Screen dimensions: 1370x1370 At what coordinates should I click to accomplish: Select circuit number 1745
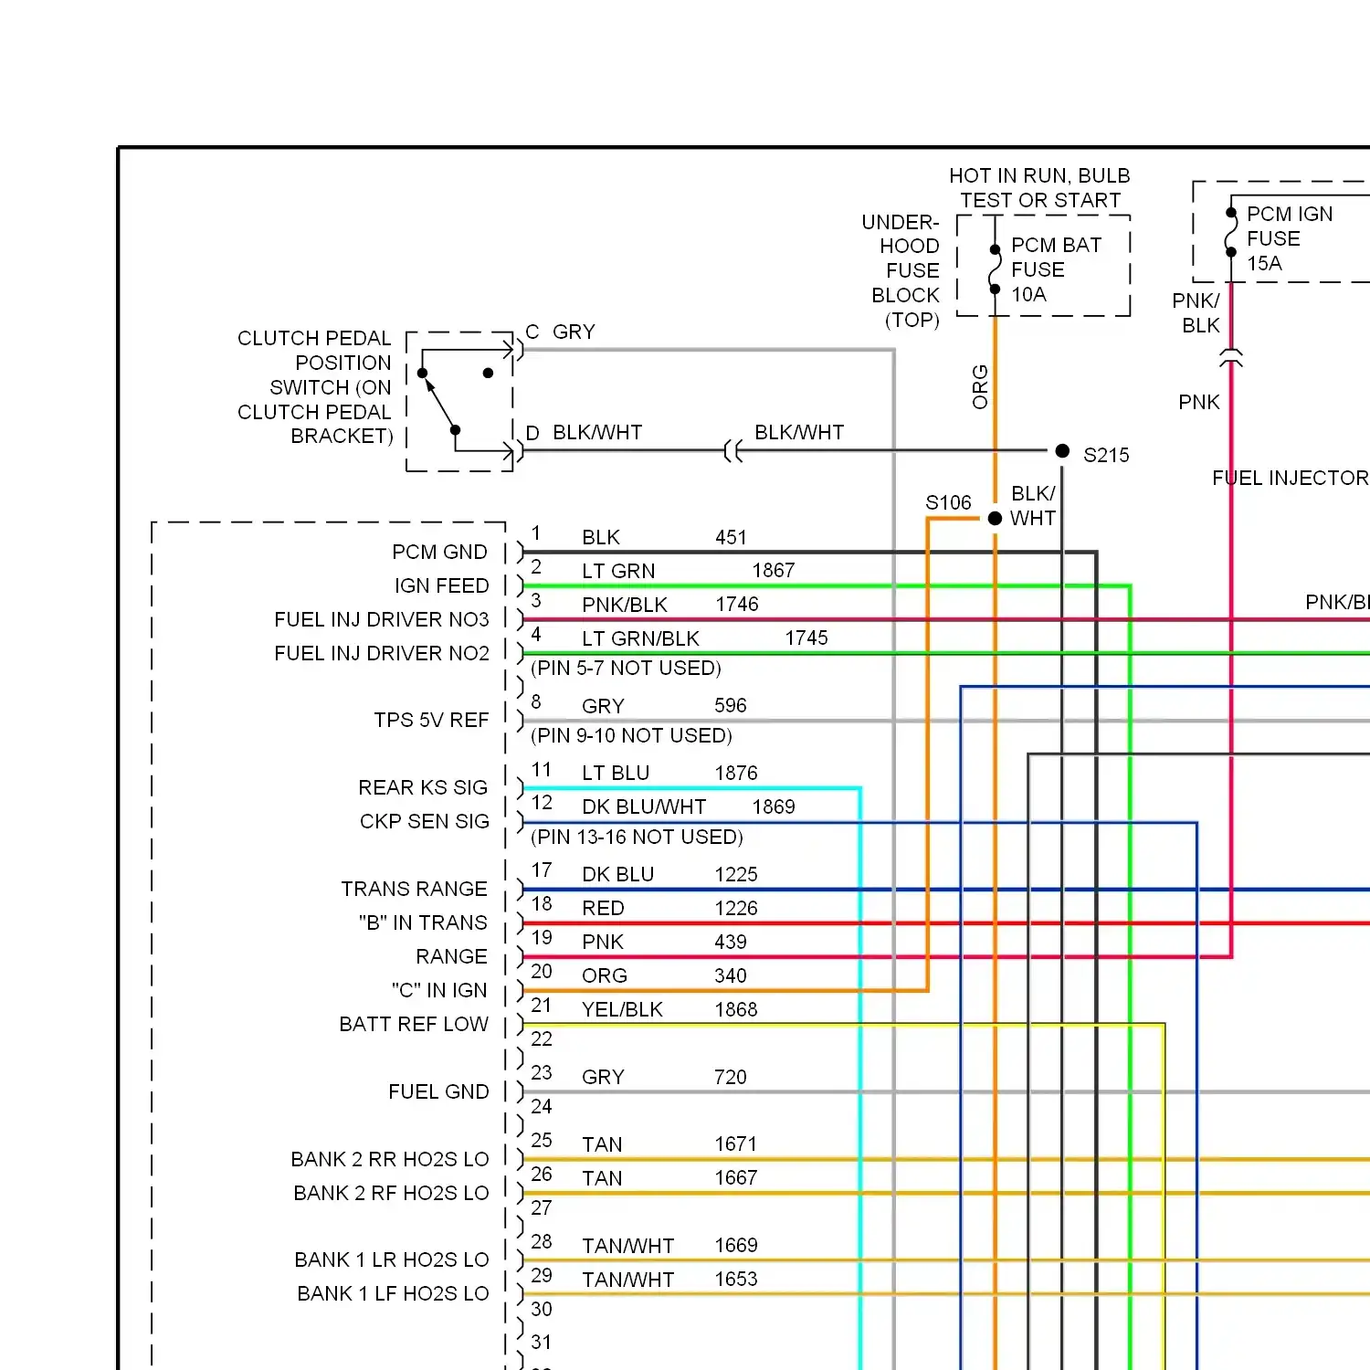tap(806, 638)
